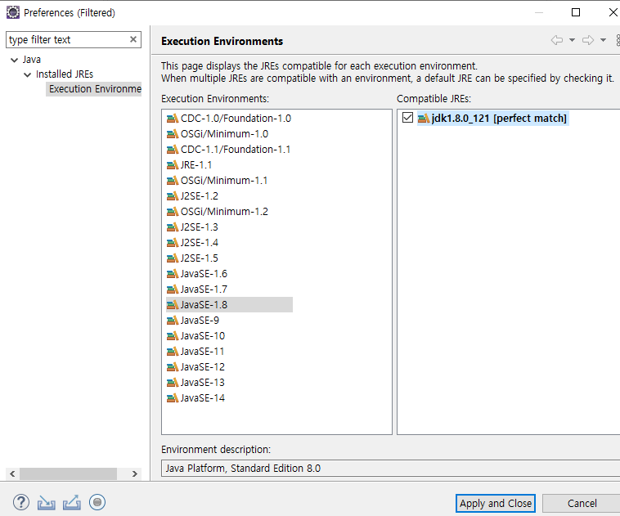The width and height of the screenshot is (620, 516).
Task: Select JavaSE-11 environment
Action: tap(195, 351)
